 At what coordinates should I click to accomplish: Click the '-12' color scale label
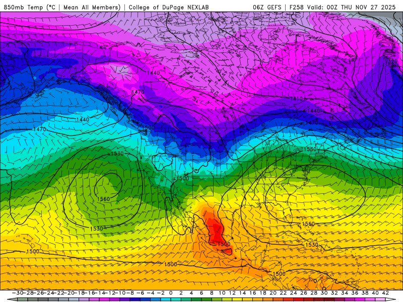(x=110, y=293)
